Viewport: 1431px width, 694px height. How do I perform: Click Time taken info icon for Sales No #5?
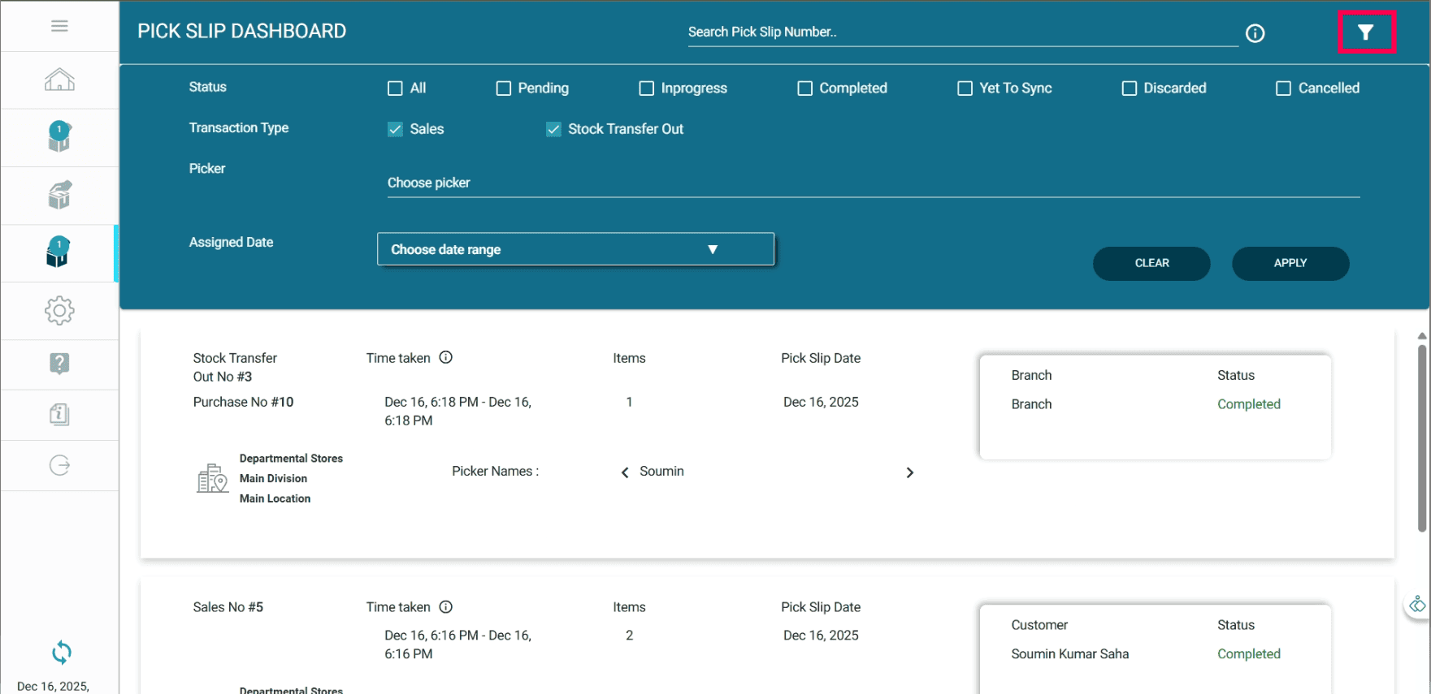pos(446,607)
